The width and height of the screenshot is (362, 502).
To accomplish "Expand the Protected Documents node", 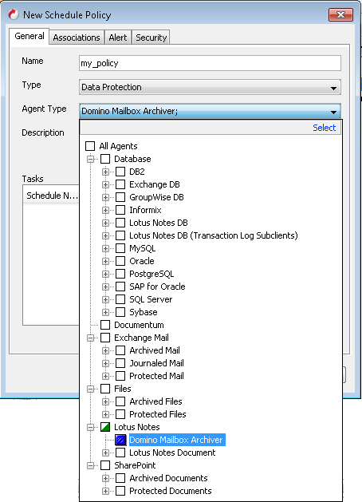I will (105, 491).
